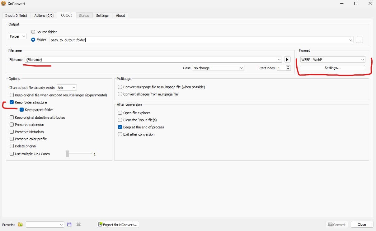376x231 pixels.
Task: Check Convert multipage file to multipage file
Action: coord(120,87)
